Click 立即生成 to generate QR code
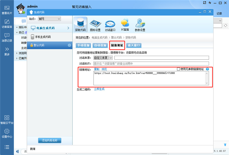The image size is (229, 155). coord(99,89)
